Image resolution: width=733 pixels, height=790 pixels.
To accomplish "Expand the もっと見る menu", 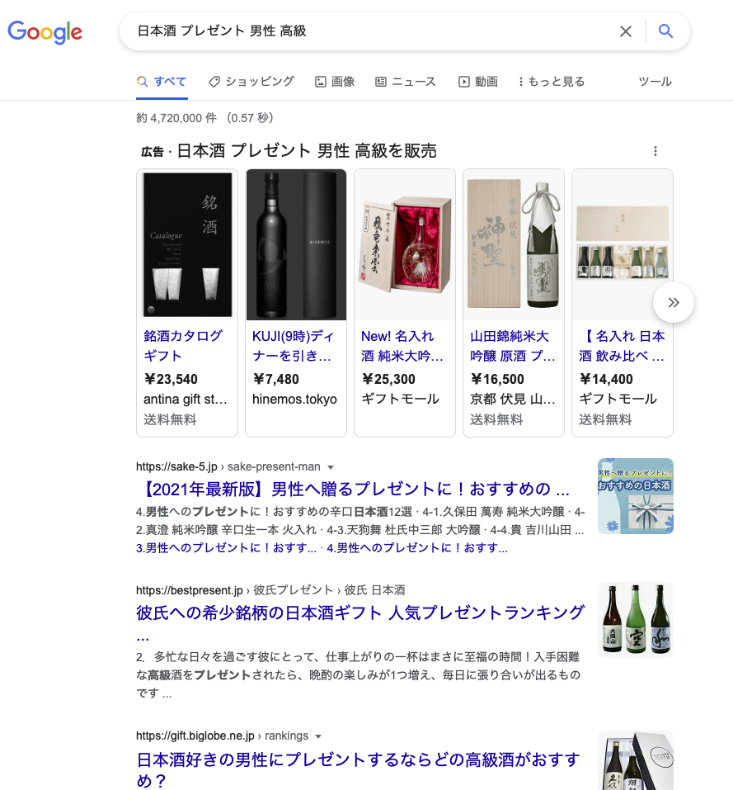I will pyautogui.click(x=552, y=82).
